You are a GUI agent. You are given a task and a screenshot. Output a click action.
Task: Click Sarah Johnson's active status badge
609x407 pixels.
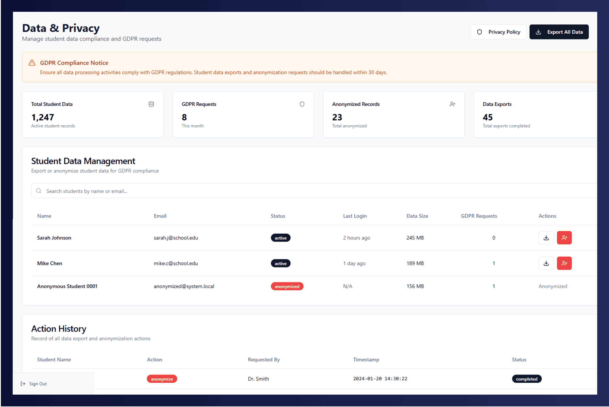point(280,238)
